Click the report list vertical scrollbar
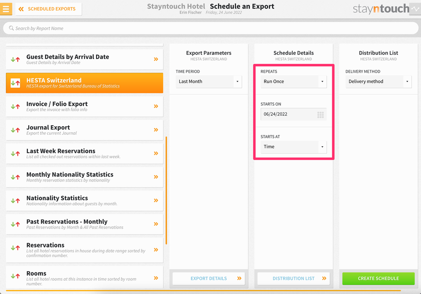This screenshot has width=421, height=294. click(167, 191)
